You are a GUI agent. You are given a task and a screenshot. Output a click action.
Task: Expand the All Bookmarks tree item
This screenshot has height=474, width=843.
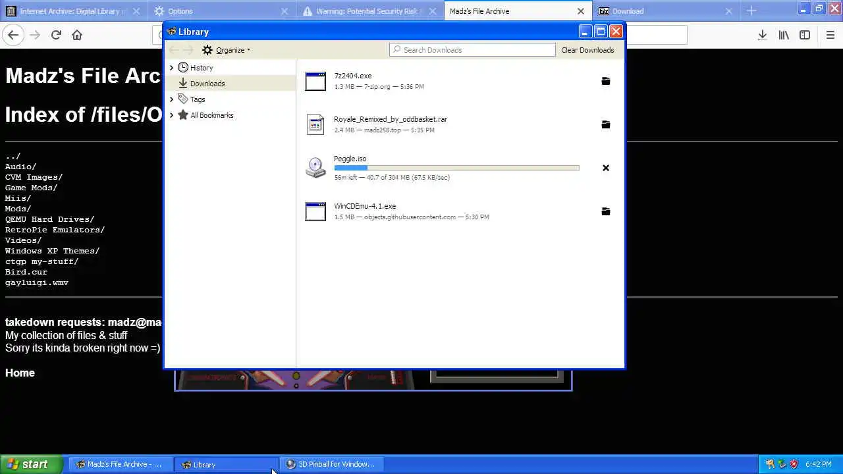[171, 115]
